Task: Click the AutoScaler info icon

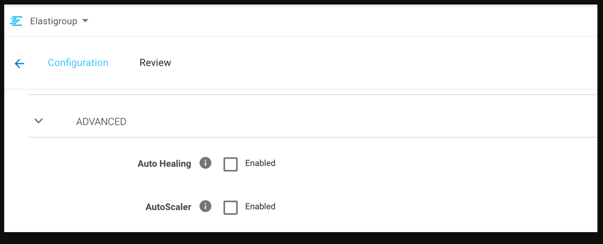Action: coord(205,206)
